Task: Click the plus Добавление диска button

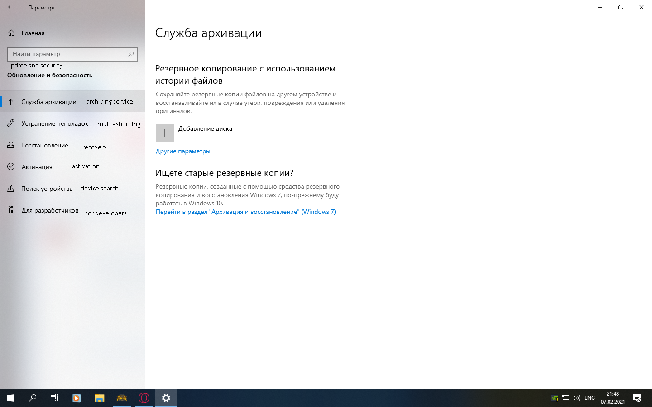Action: [165, 133]
